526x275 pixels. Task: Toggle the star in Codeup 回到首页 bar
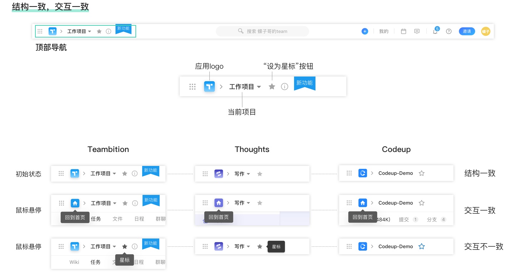tap(422, 203)
